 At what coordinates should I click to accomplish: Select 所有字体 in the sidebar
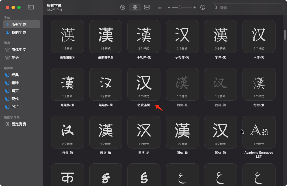coord(22,24)
